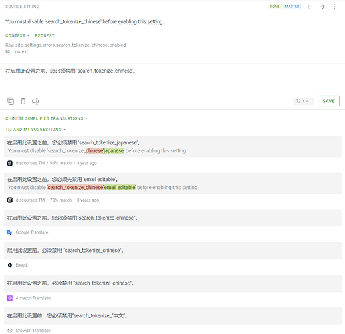Click the DONE status badge
The width and height of the screenshot is (345, 334).
click(275, 7)
